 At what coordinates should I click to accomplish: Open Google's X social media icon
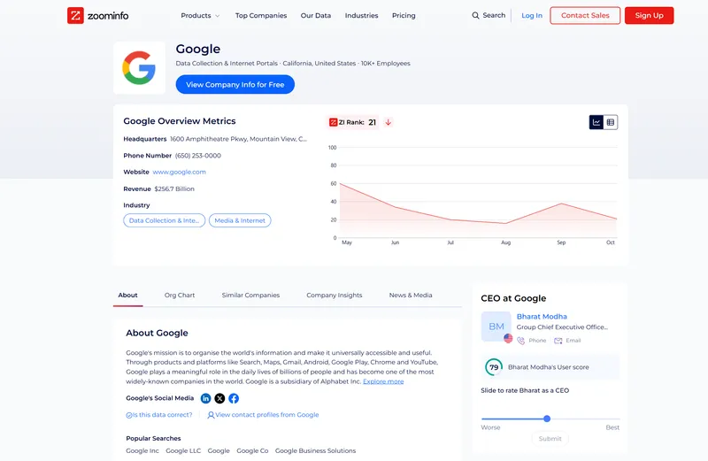click(x=219, y=398)
